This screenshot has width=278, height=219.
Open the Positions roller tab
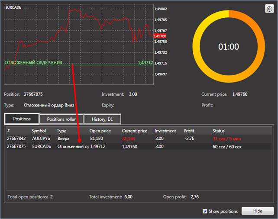click(x=61, y=119)
